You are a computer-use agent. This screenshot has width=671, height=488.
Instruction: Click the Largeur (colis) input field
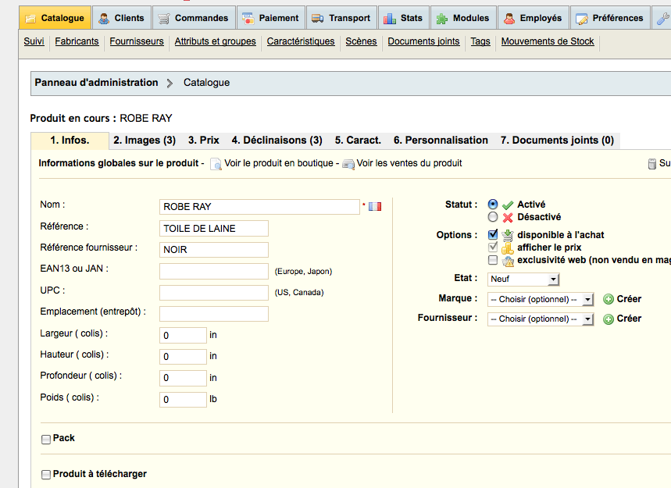[183, 335]
